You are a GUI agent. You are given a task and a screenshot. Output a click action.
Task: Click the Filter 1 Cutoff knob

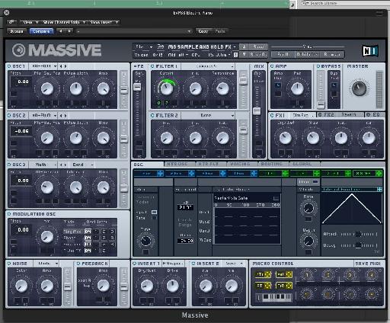coord(166,88)
